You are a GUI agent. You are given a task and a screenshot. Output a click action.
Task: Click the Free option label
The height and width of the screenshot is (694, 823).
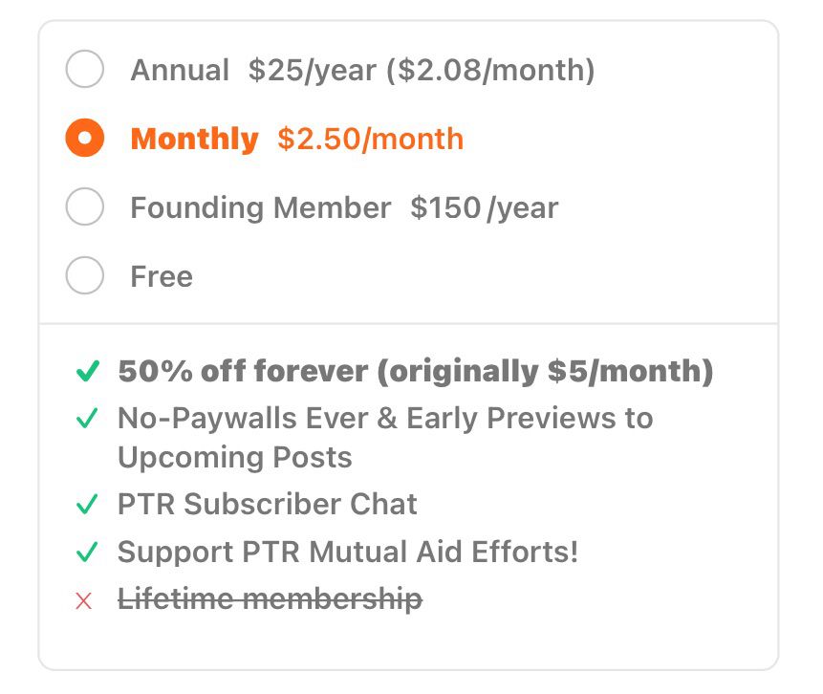pos(162,276)
